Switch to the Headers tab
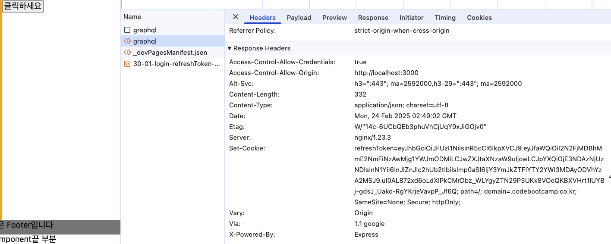This screenshot has height=244, width=611. point(262,18)
